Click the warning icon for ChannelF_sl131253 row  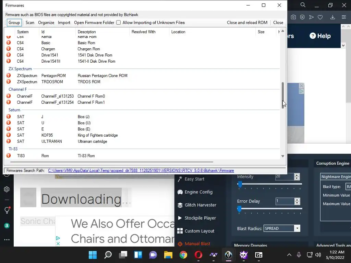tap(9, 96)
